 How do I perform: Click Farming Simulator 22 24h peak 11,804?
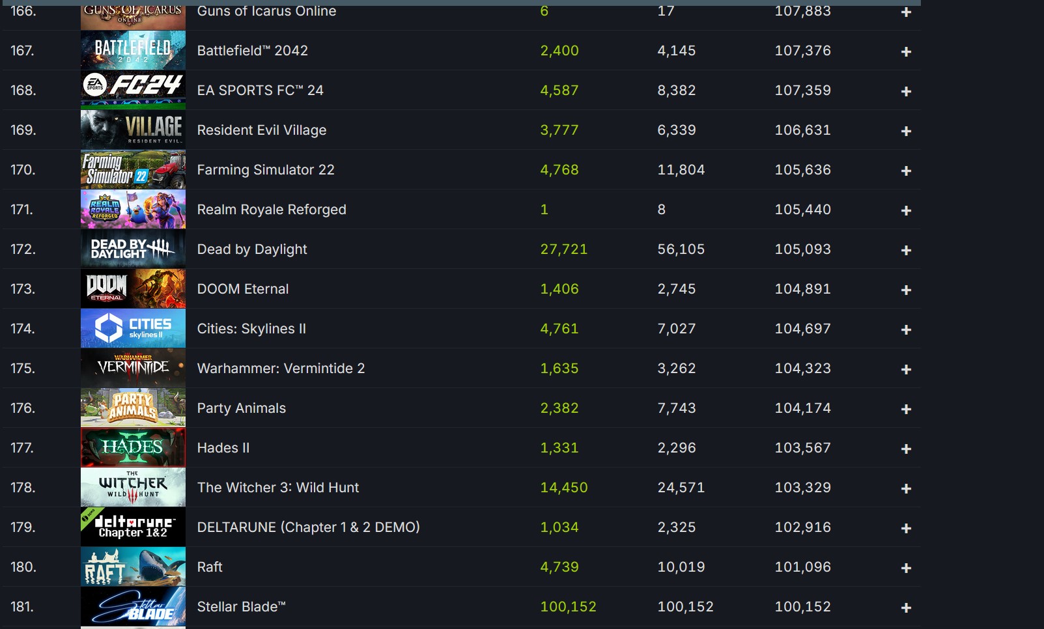coord(681,169)
